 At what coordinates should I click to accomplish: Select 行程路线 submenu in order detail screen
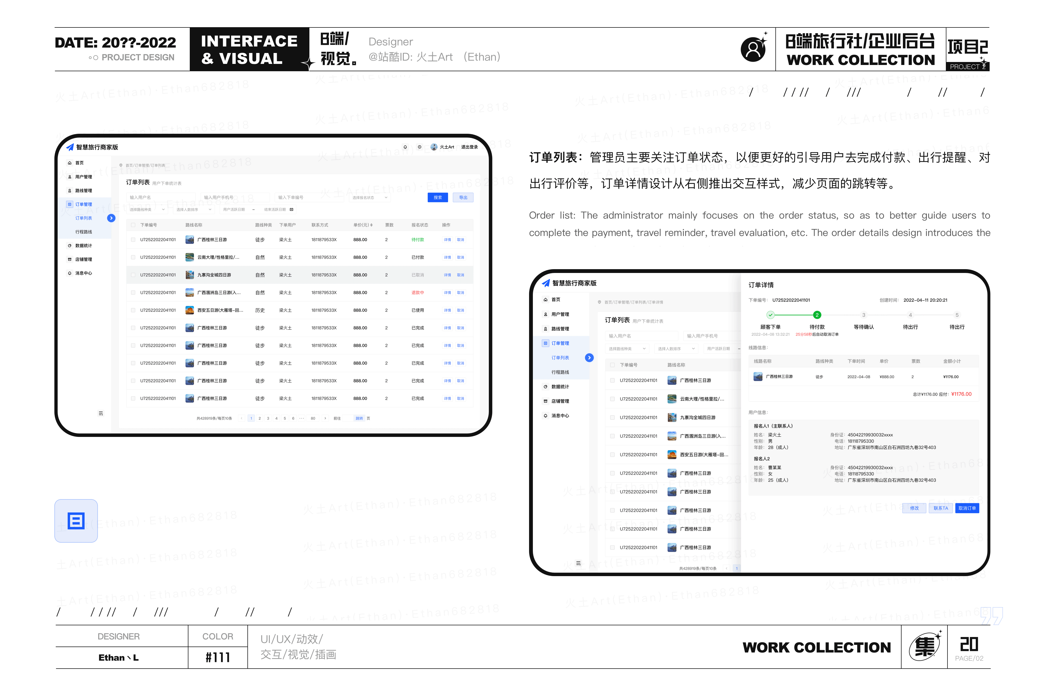tap(560, 372)
